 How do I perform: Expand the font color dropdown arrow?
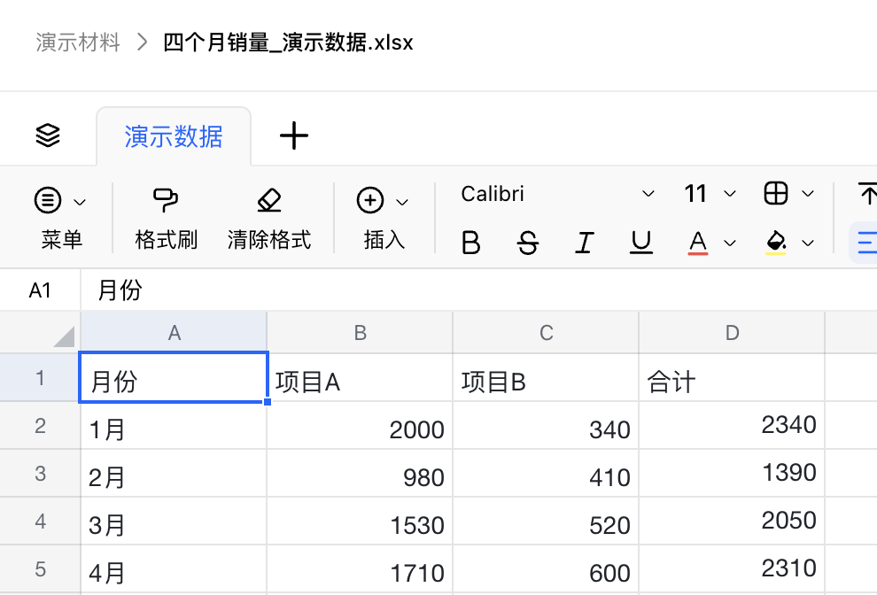point(729,243)
